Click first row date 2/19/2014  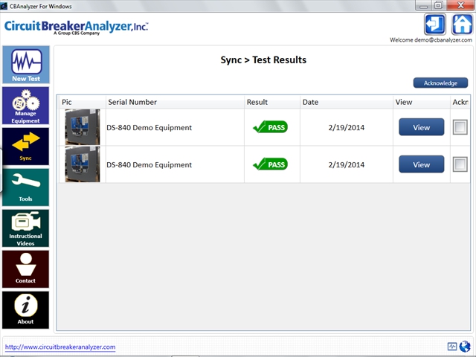347,127
